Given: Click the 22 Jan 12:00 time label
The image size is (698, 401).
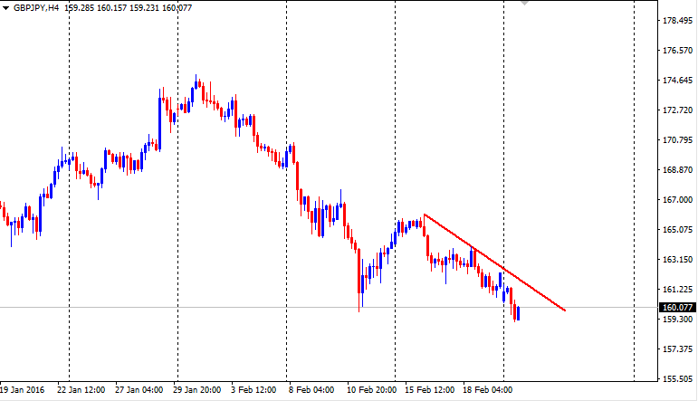Looking at the screenshot, I should [x=81, y=390].
